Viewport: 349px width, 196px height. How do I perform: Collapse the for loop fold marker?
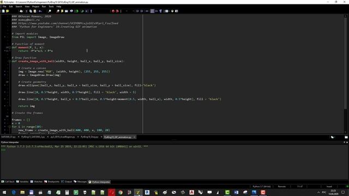click(x=10, y=127)
